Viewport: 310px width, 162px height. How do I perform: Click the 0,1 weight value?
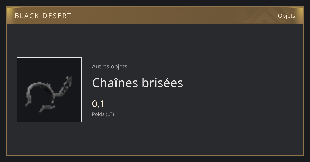tap(98, 104)
